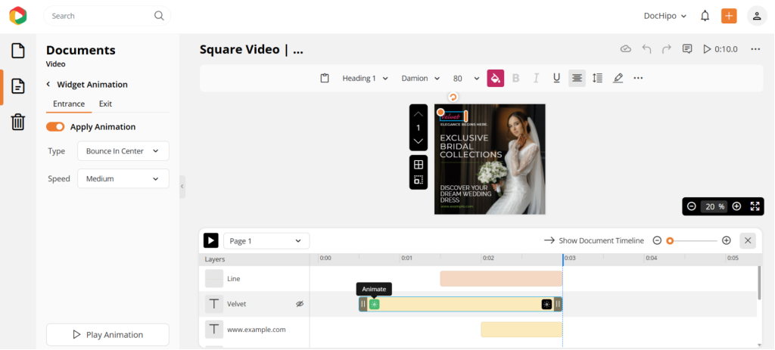The width and height of the screenshot is (775, 350).
Task: Zoom out the timeline
Action: click(x=657, y=241)
